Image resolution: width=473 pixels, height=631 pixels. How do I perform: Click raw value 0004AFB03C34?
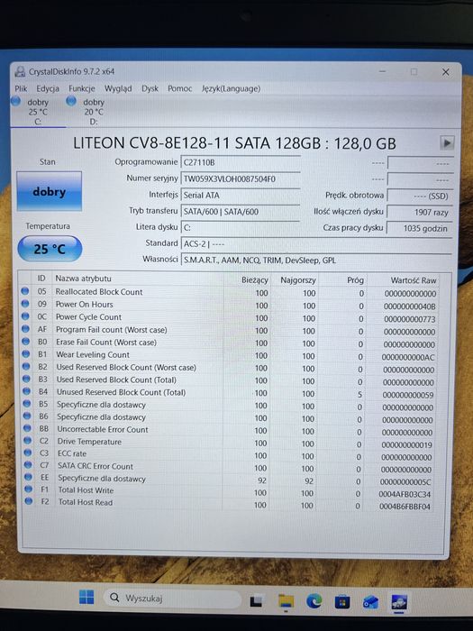pyautogui.click(x=405, y=494)
